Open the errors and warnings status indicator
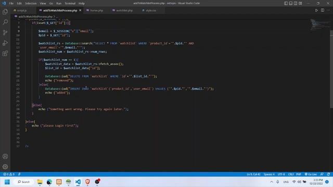This screenshot has width=333, height=187. 9,174
